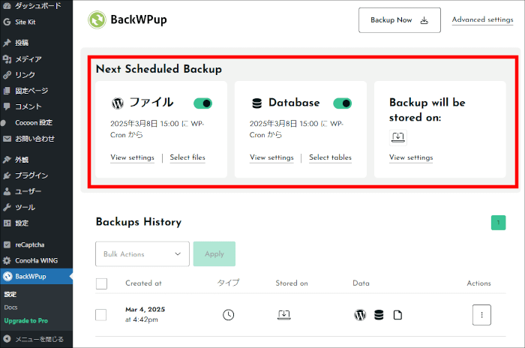Image resolution: width=525 pixels, height=348 pixels.
Task: Click the user icon next to ユーザー
Action: click(7, 191)
